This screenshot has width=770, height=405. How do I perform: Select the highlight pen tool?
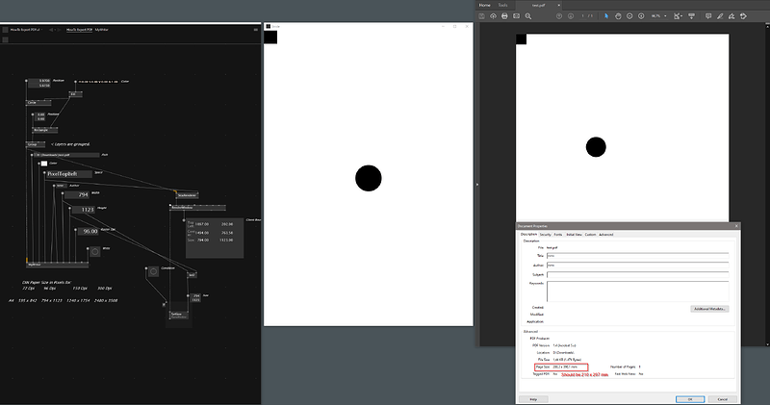tap(720, 16)
